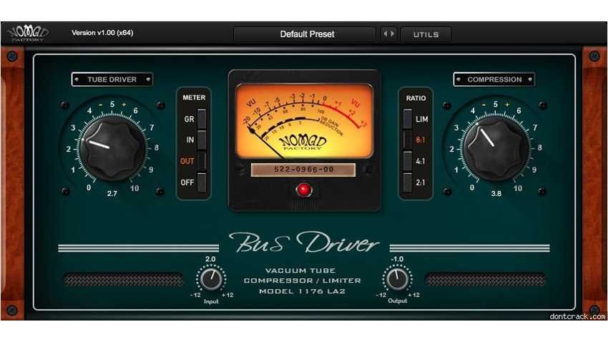
Task: Click the Compression knob
Action: [496, 147]
